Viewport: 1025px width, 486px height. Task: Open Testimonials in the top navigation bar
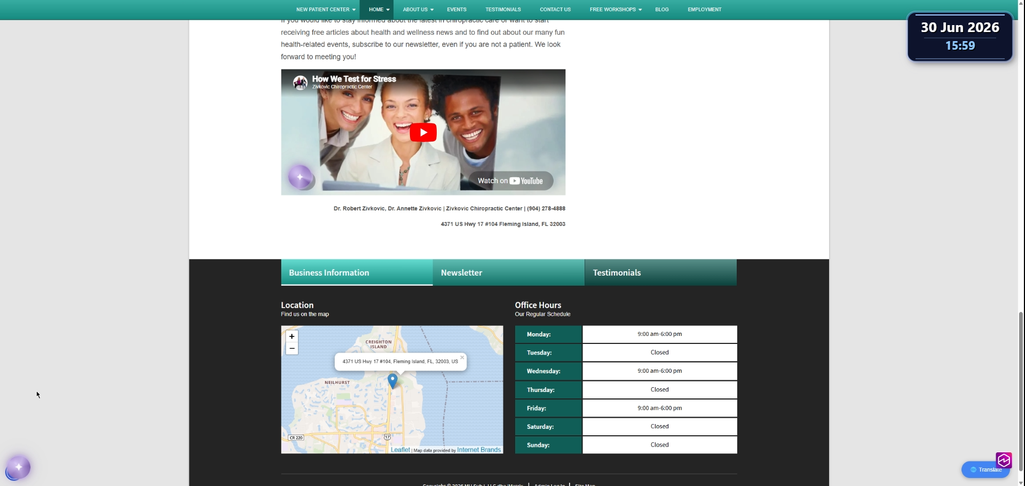(x=503, y=10)
